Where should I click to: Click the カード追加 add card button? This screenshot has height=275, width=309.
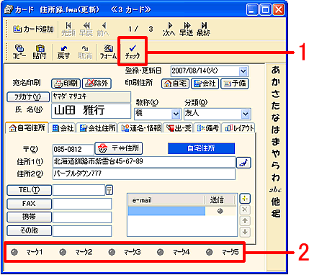[x=33, y=30]
